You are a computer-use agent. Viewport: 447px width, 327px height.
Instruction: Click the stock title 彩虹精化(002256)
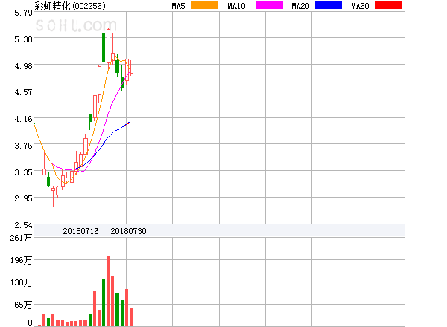(70, 6)
